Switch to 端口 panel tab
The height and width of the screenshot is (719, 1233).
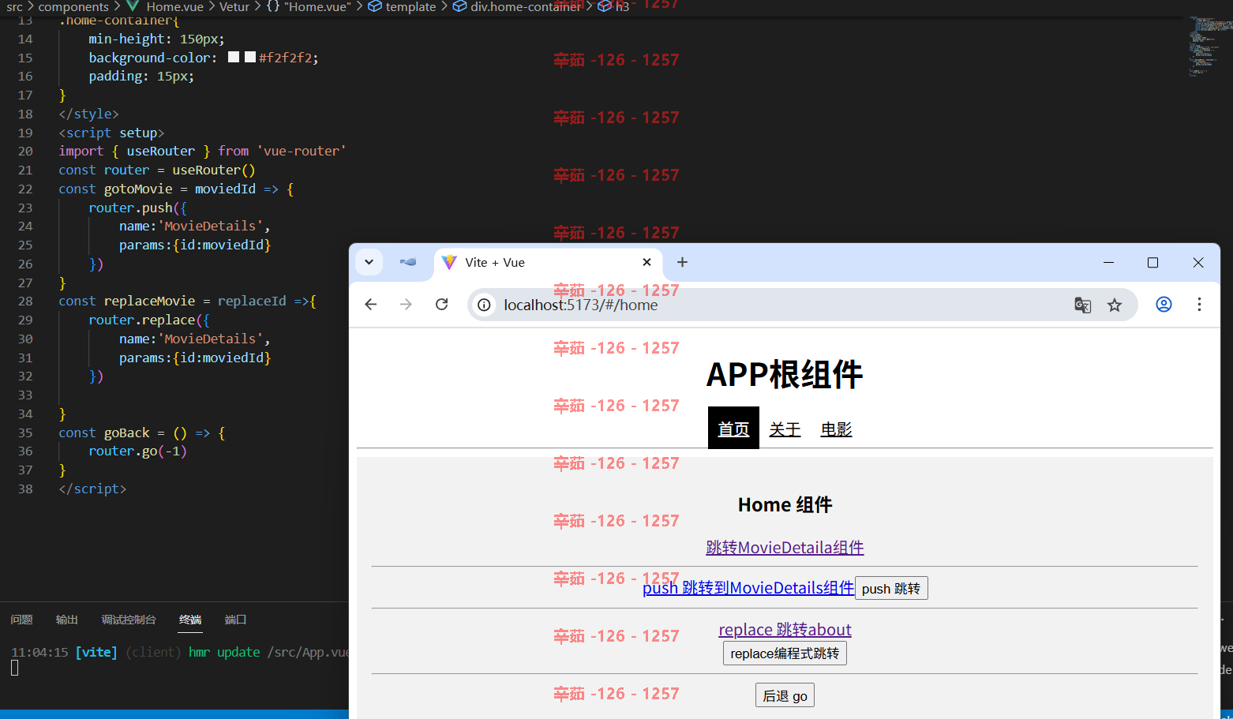coord(235,620)
